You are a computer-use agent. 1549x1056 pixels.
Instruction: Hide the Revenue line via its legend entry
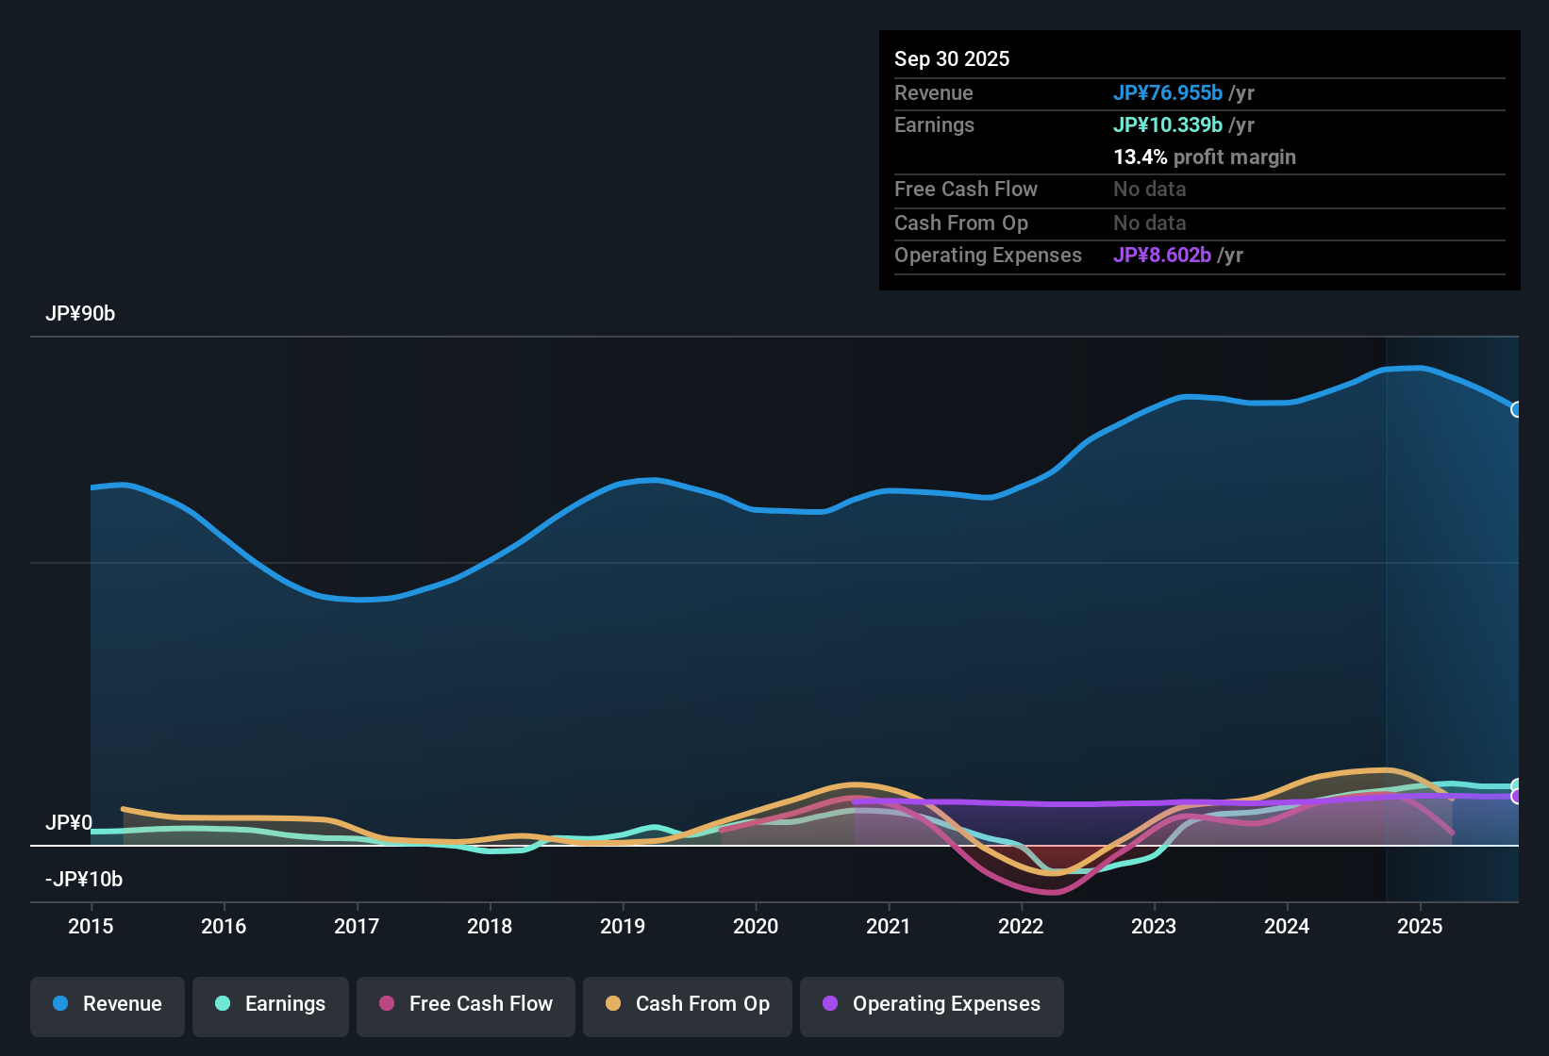tap(107, 1004)
